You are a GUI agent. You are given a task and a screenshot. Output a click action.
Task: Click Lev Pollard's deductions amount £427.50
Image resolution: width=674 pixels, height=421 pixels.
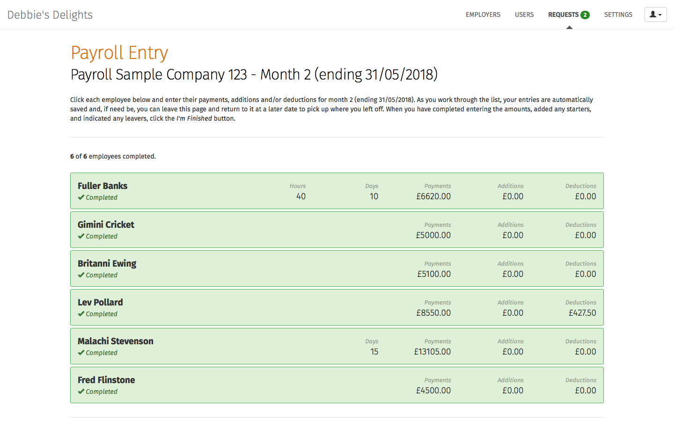coord(582,313)
